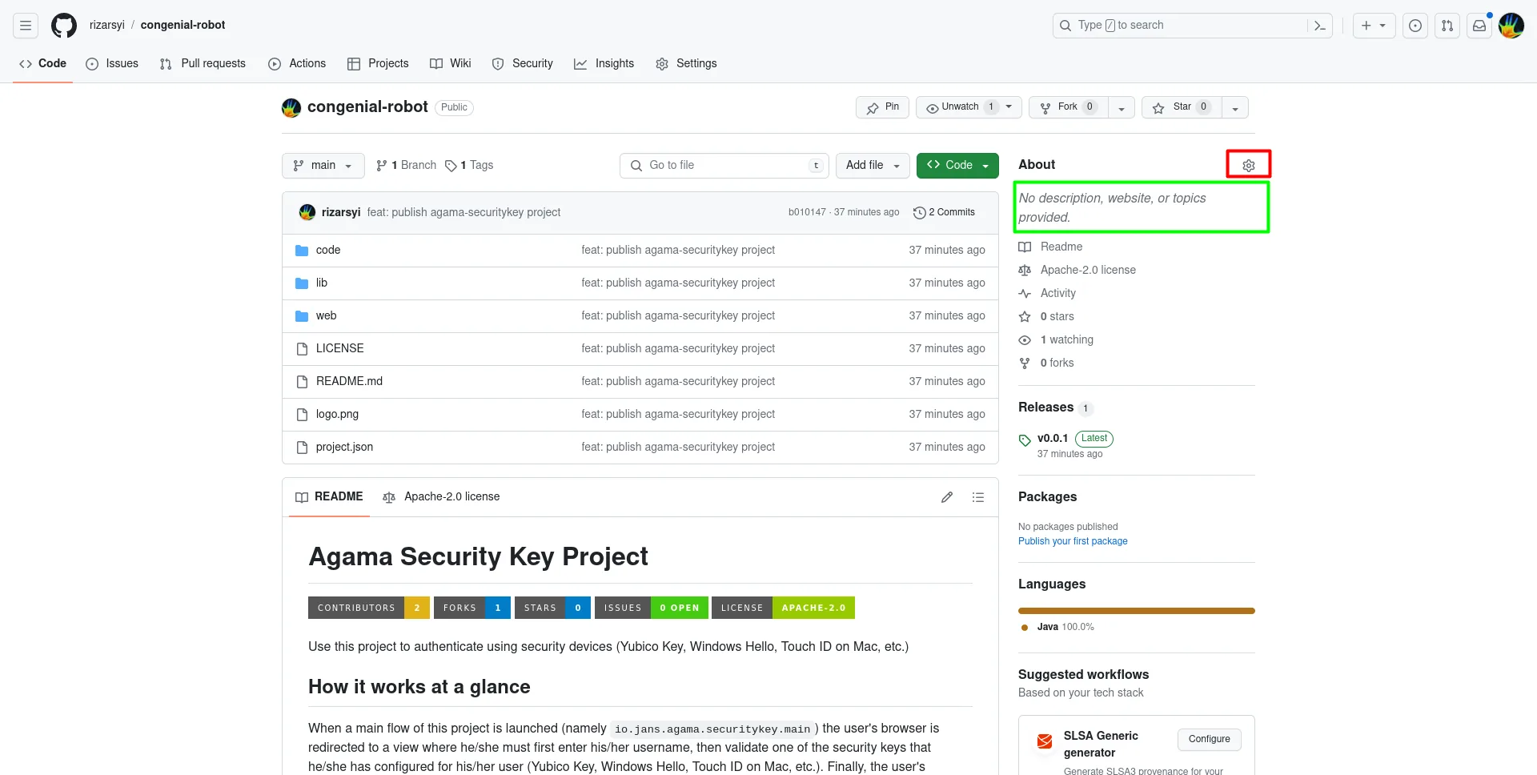Screen dimensions: 1537x775
Task: Expand the green Code dropdown
Action: [957, 166]
